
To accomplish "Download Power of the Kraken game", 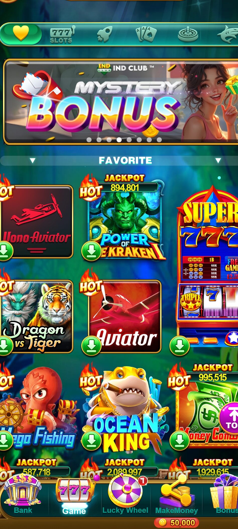I will click(91, 251).
